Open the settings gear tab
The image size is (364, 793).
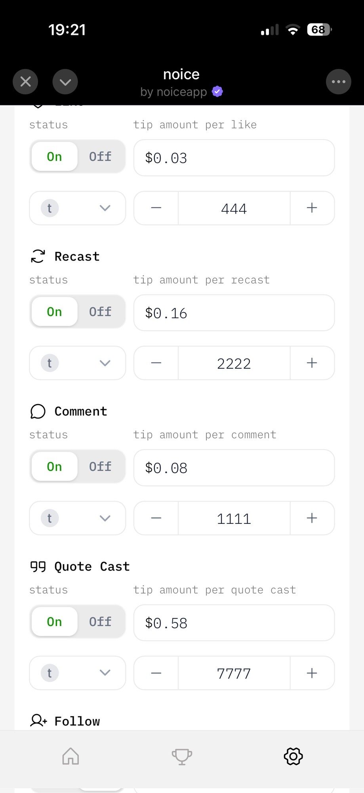(x=293, y=756)
